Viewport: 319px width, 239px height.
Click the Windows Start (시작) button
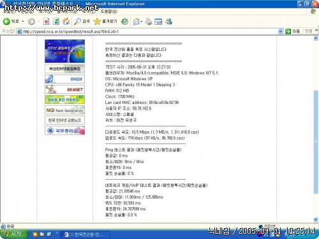14,235
